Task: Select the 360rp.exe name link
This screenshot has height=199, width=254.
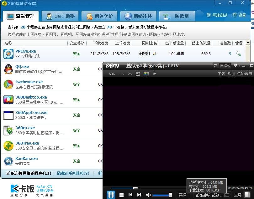Action: click(x=25, y=128)
